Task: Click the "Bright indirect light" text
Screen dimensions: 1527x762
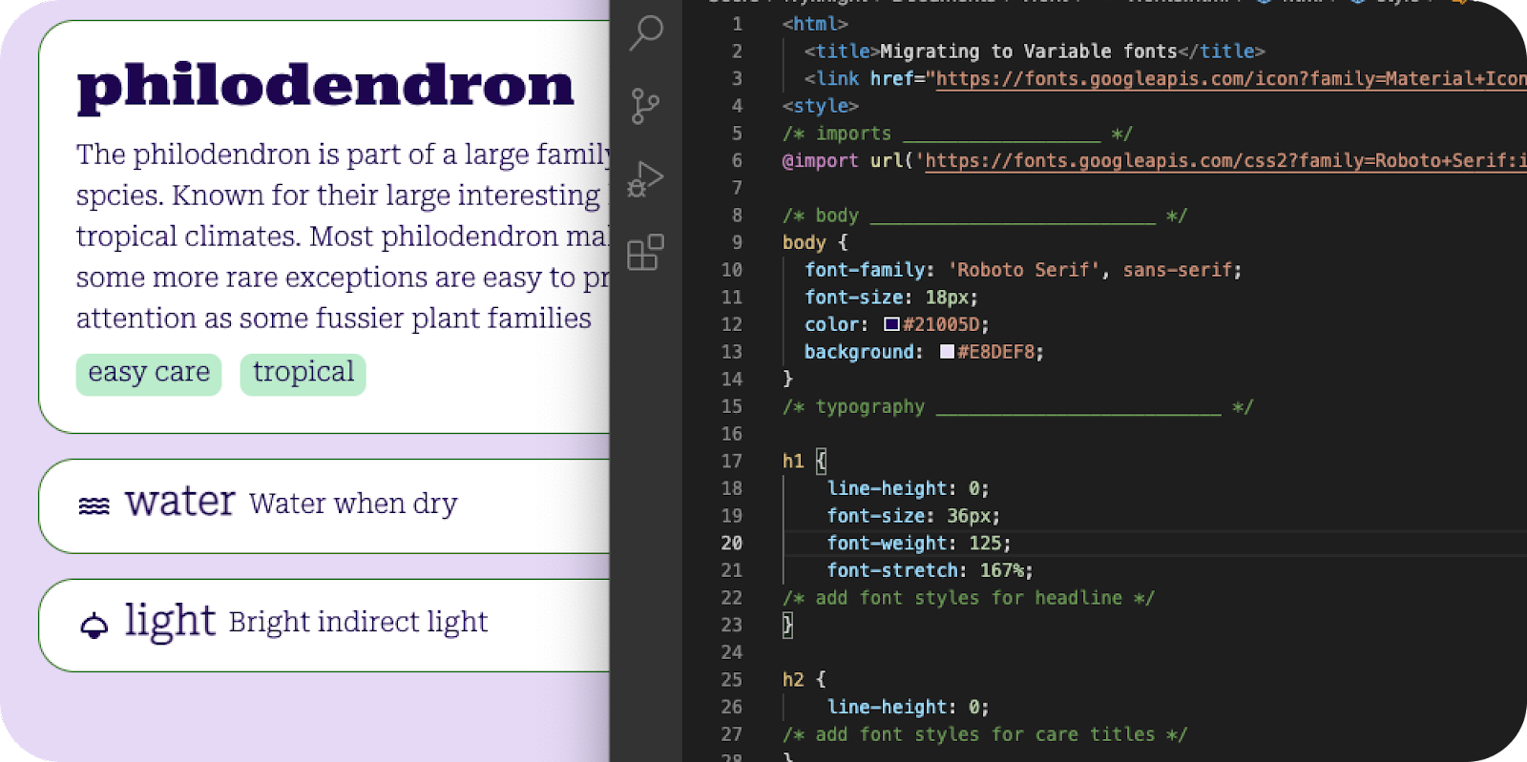Action: click(358, 623)
